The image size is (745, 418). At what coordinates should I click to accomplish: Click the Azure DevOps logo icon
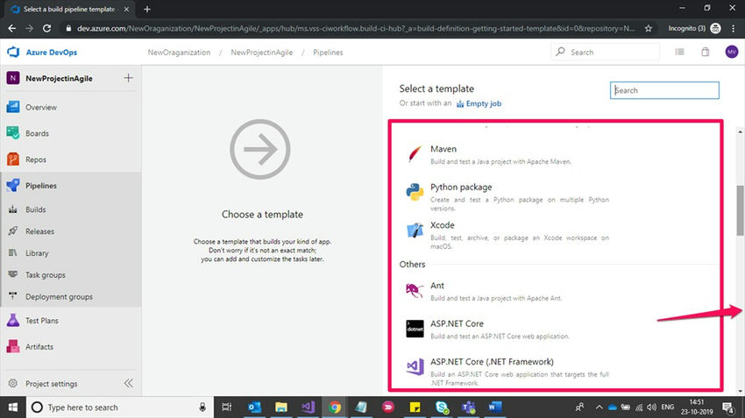pos(13,52)
